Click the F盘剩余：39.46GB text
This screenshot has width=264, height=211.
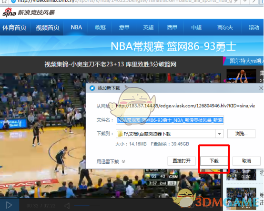click(170, 144)
